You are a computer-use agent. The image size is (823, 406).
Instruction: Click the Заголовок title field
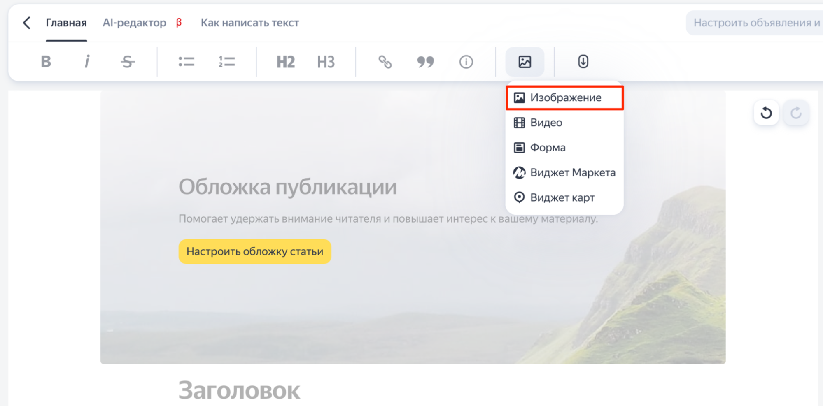(x=239, y=390)
